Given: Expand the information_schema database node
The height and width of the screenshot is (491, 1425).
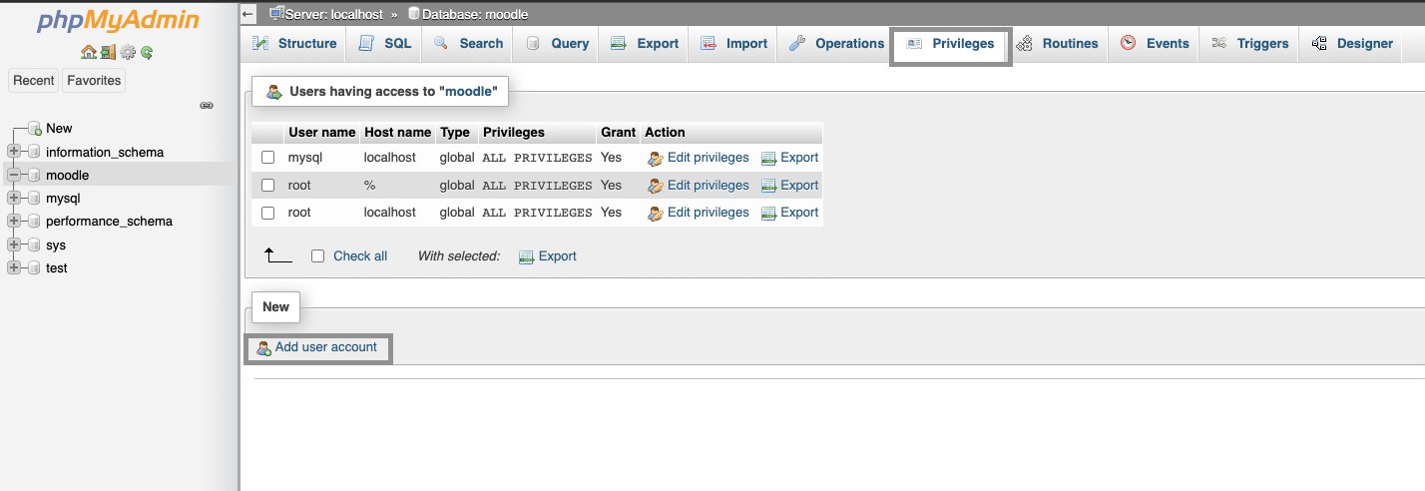Looking at the screenshot, I should click(14, 152).
